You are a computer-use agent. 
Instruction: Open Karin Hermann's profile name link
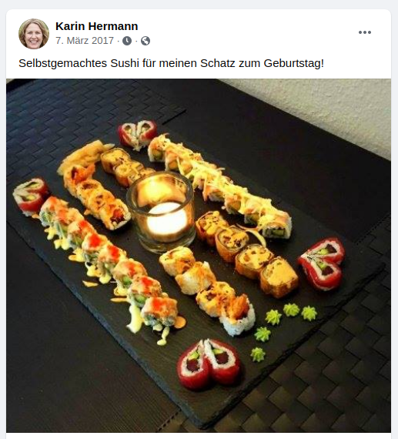(x=96, y=26)
